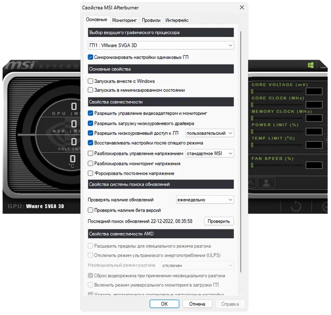Click the 'Проверить' updates button

pyautogui.click(x=219, y=221)
